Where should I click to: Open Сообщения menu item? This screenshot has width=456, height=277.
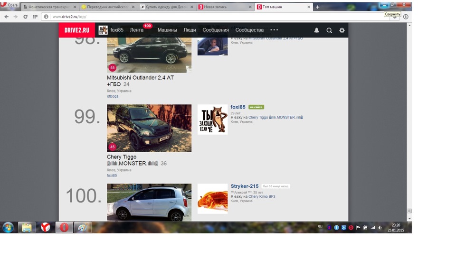tap(216, 30)
